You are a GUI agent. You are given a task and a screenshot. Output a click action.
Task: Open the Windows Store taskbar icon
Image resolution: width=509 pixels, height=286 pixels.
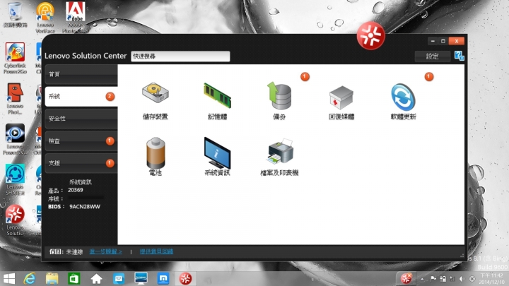tap(74, 278)
